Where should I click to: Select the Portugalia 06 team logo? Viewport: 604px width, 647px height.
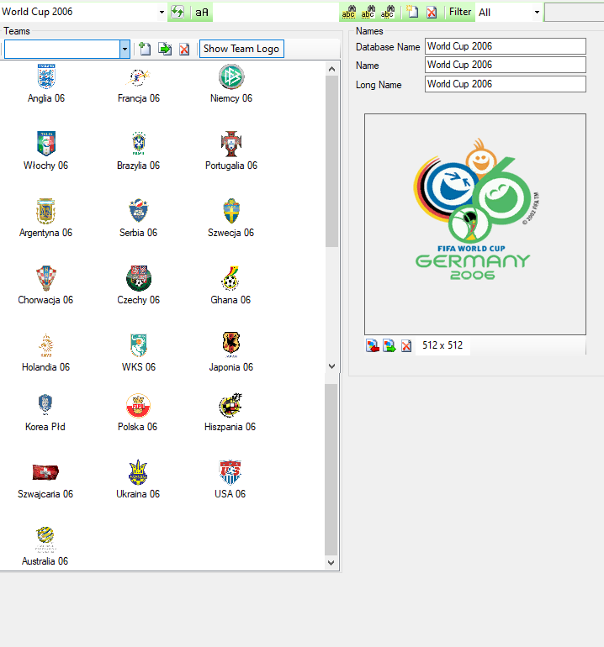(231, 144)
